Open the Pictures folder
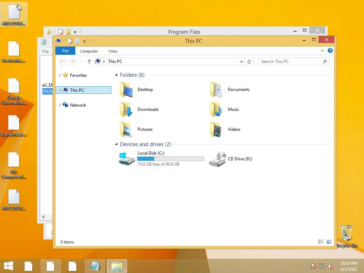Viewport: 364px width, 273px height. [x=136, y=129]
